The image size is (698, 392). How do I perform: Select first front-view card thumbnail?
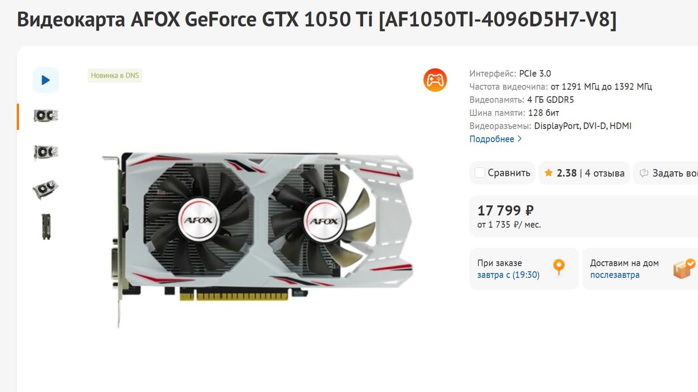point(46,116)
